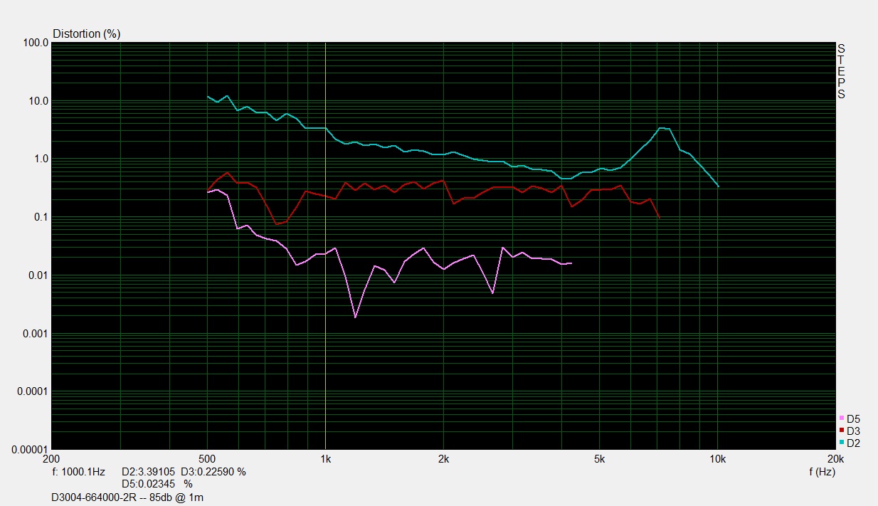Viewport: 878px width, 506px height.
Task: Click the 20k frequency tick label
Action: coord(835,459)
